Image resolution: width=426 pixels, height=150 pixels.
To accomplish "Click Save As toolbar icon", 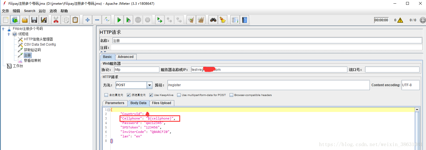I will coord(43,20).
